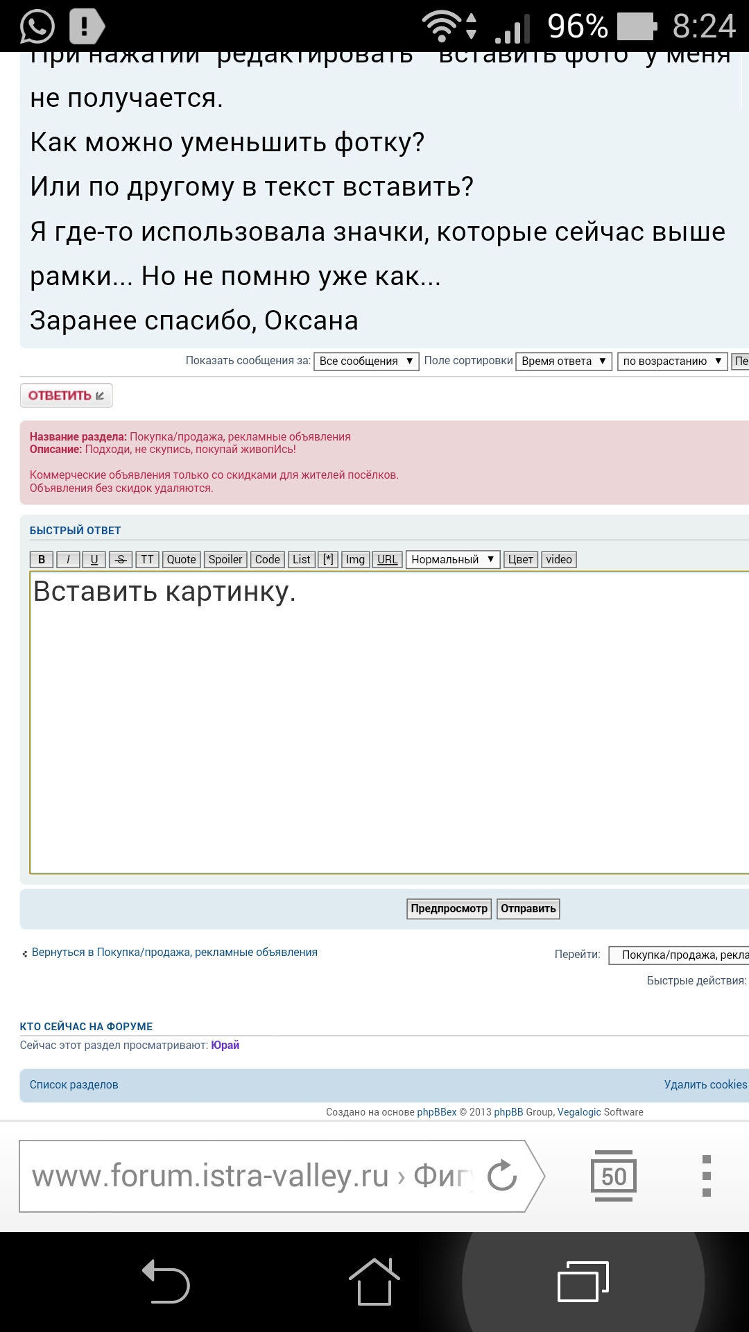Open font color picker via 'Цвет' button
This screenshot has width=749, height=1332.
(x=520, y=560)
